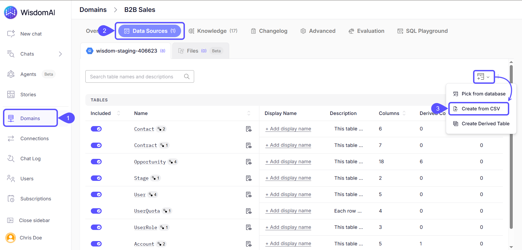The height and width of the screenshot is (250, 522).
Task: Select Create from CSV in the menu
Action: 481,108
